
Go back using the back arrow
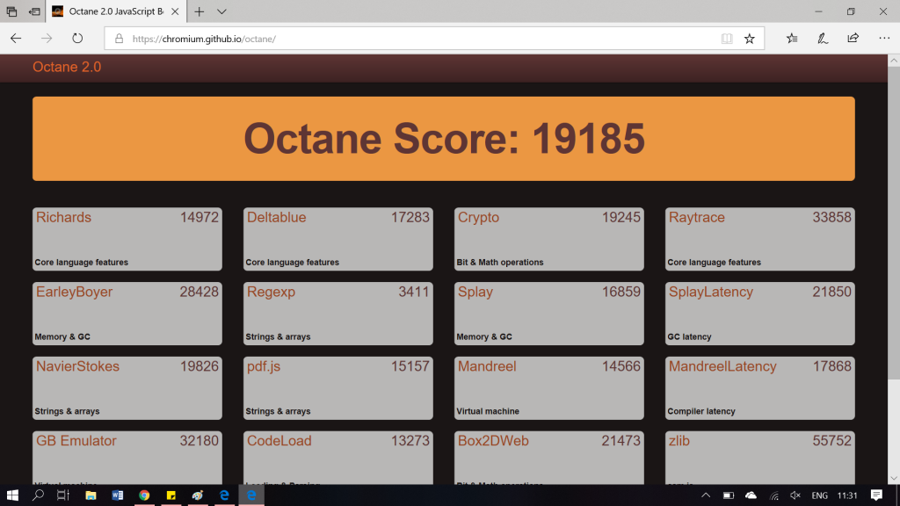point(16,39)
